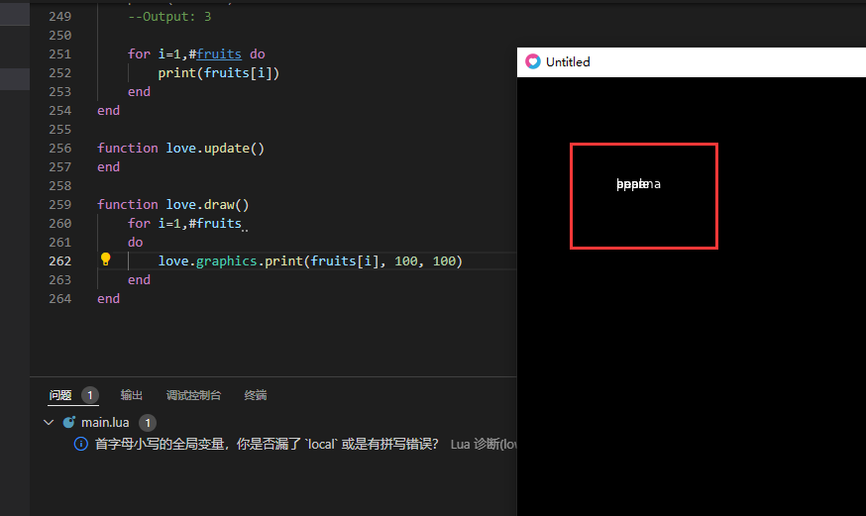The width and height of the screenshot is (866, 516).
Task: Click the Lua file icon beside main.lua
Action: click(x=69, y=422)
